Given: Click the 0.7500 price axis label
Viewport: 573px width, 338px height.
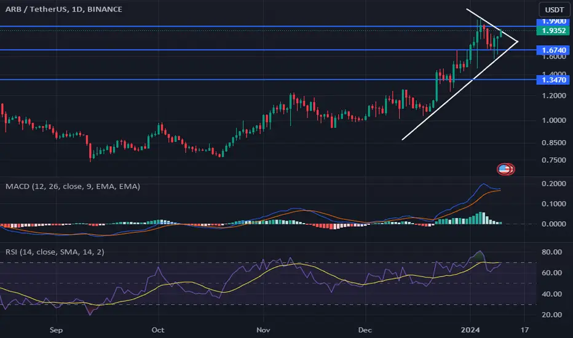Looking at the screenshot, I should click(x=554, y=160).
